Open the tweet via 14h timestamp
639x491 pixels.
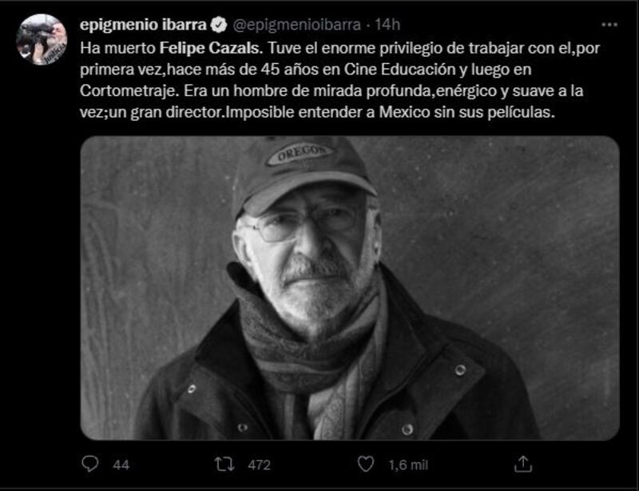point(387,25)
